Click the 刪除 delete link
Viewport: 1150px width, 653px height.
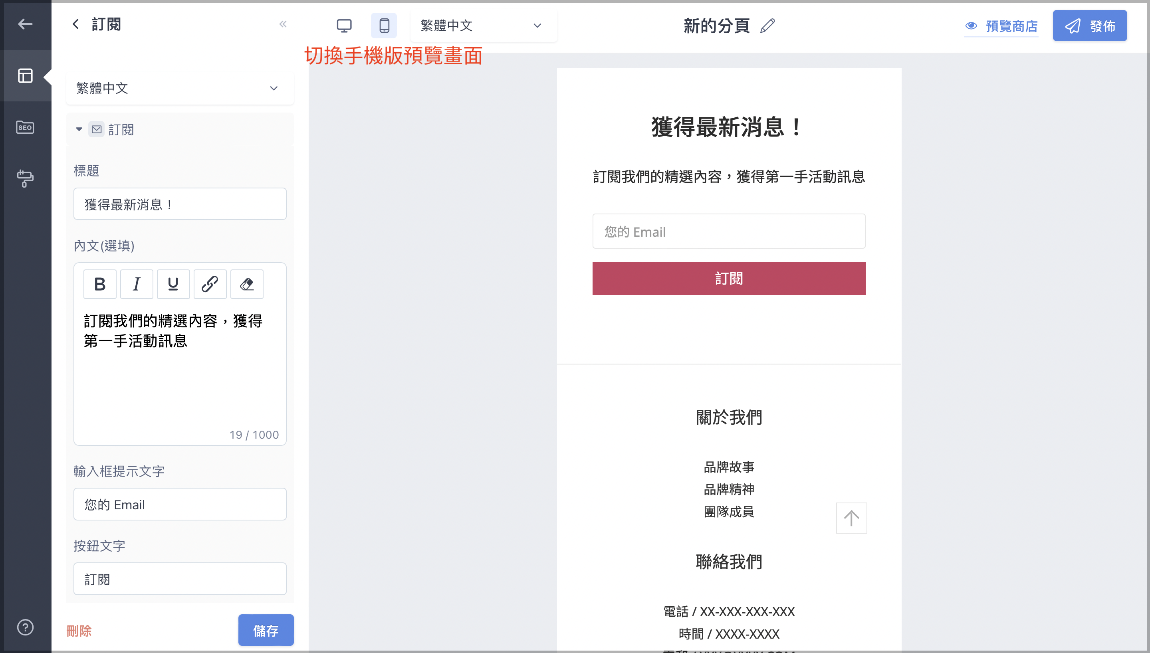[x=79, y=631]
